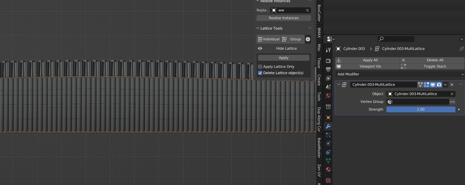Edit the modifier name field
465x185 pixels.
(384, 84)
